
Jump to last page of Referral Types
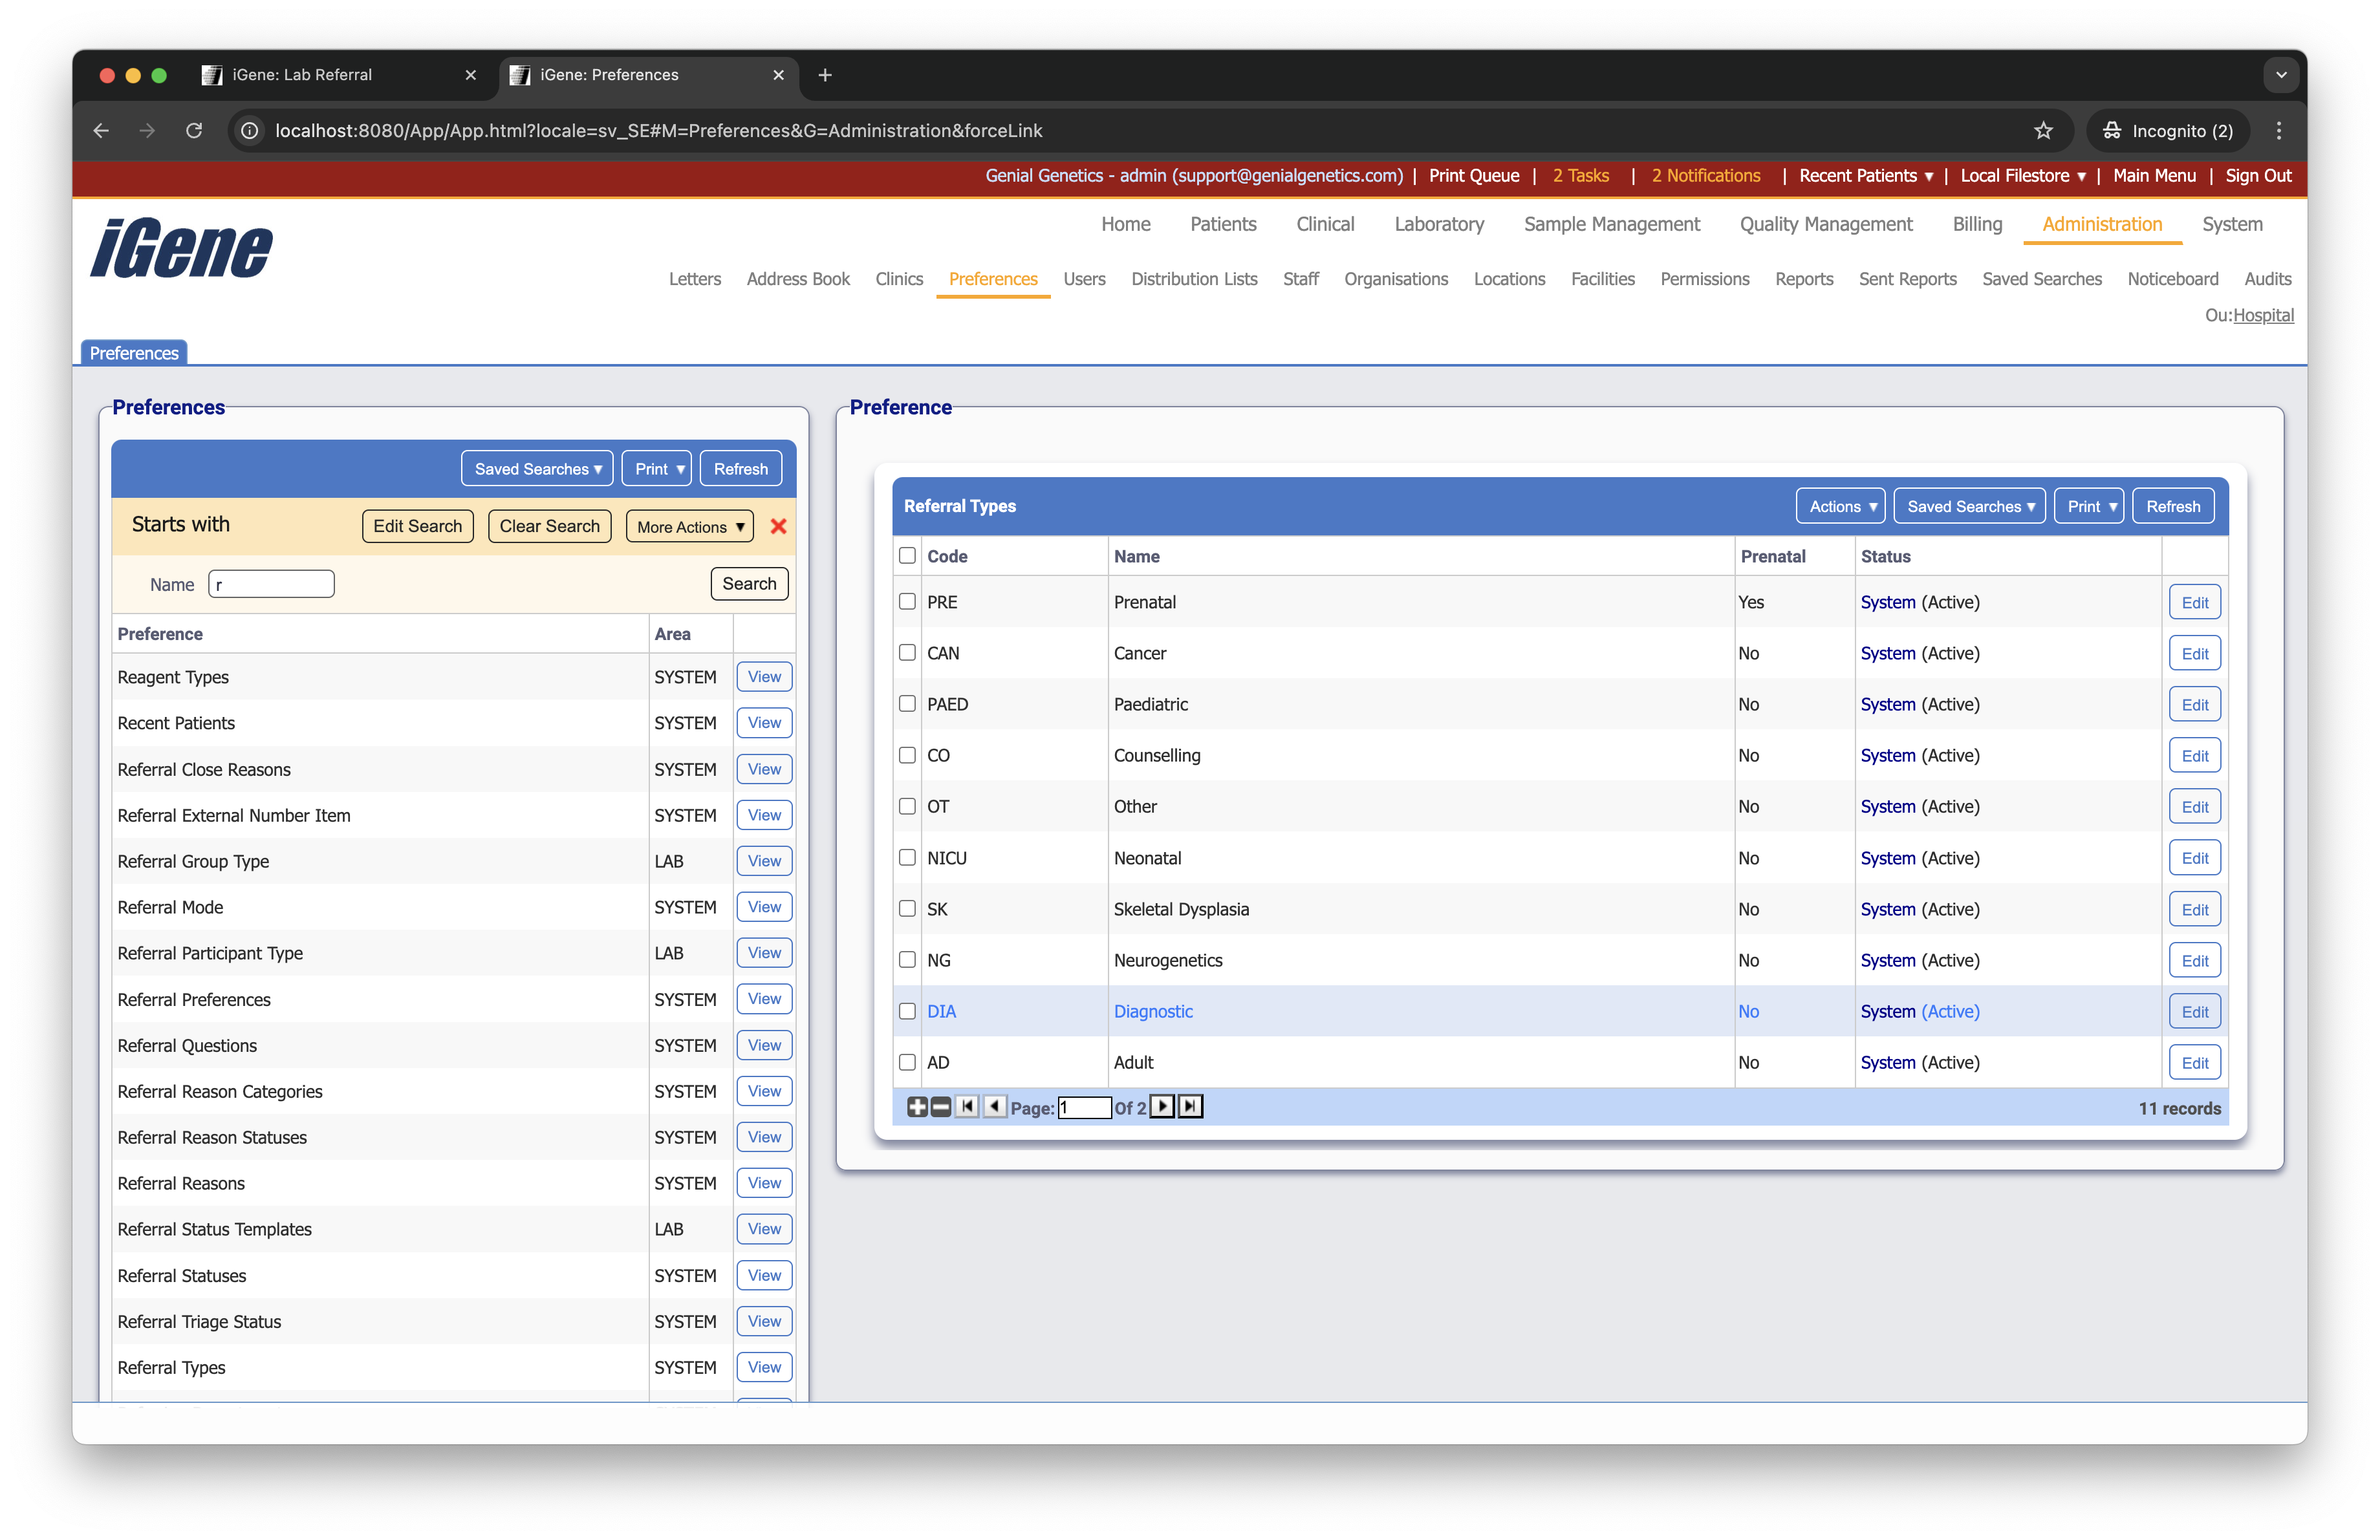(1189, 1106)
